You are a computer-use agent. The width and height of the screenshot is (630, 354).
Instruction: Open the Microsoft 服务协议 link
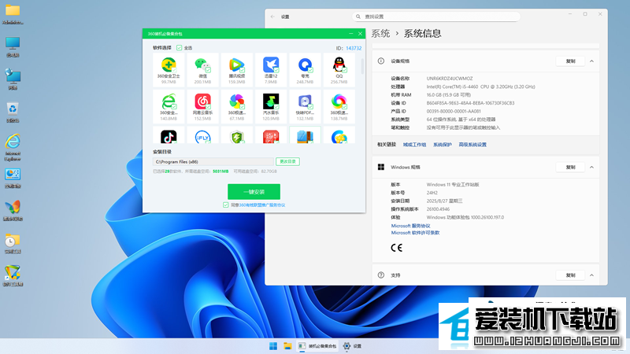coord(410,226)
